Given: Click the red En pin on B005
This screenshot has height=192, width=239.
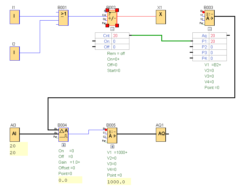Looking at the screenshot, I should (x=106, y=130).
